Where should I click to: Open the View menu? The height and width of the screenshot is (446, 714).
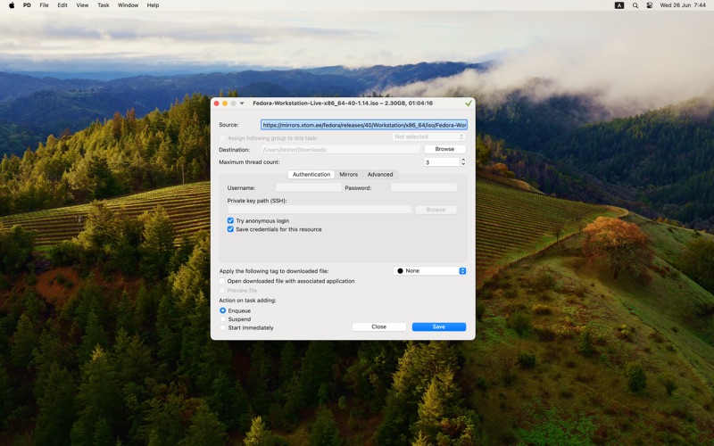click(x=82, y=5)
